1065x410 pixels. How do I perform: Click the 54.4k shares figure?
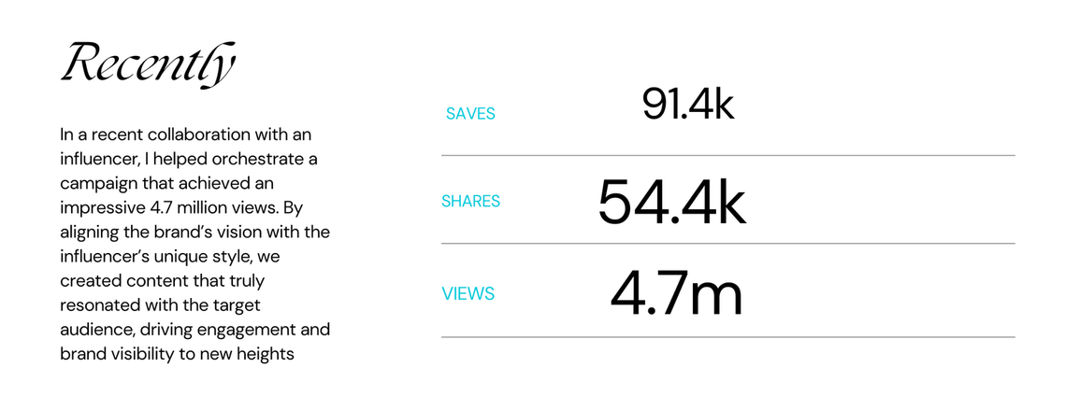pyautogui.click(x=671, y=203)
